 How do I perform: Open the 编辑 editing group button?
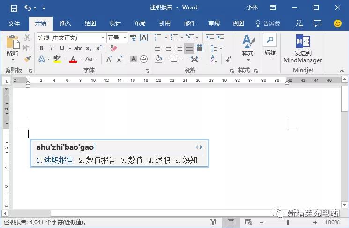pos(270,47)
